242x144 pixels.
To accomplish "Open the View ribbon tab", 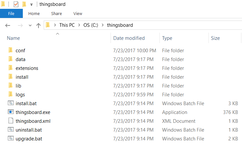I will pyautogui.click(x=78, y=13).
